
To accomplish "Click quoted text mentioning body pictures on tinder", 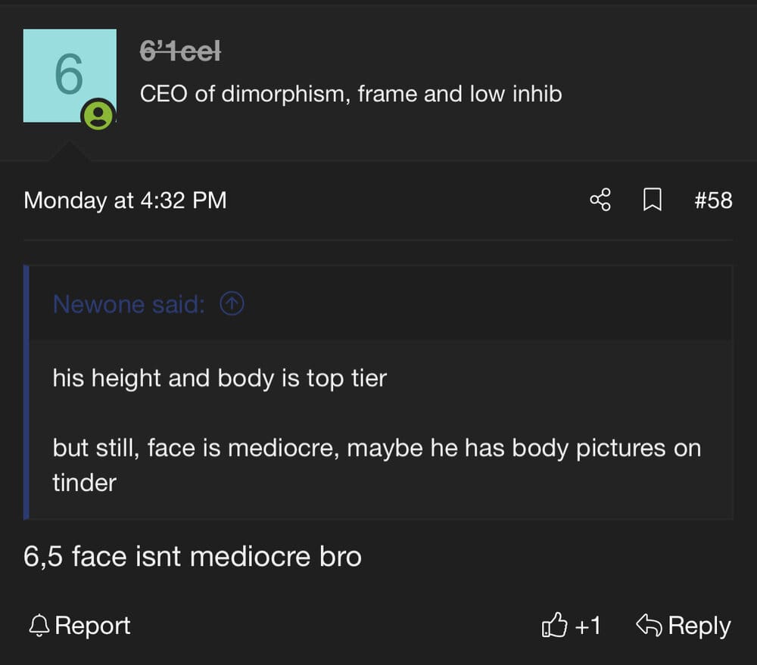I will pyautogui.click(x=376, y=465).
